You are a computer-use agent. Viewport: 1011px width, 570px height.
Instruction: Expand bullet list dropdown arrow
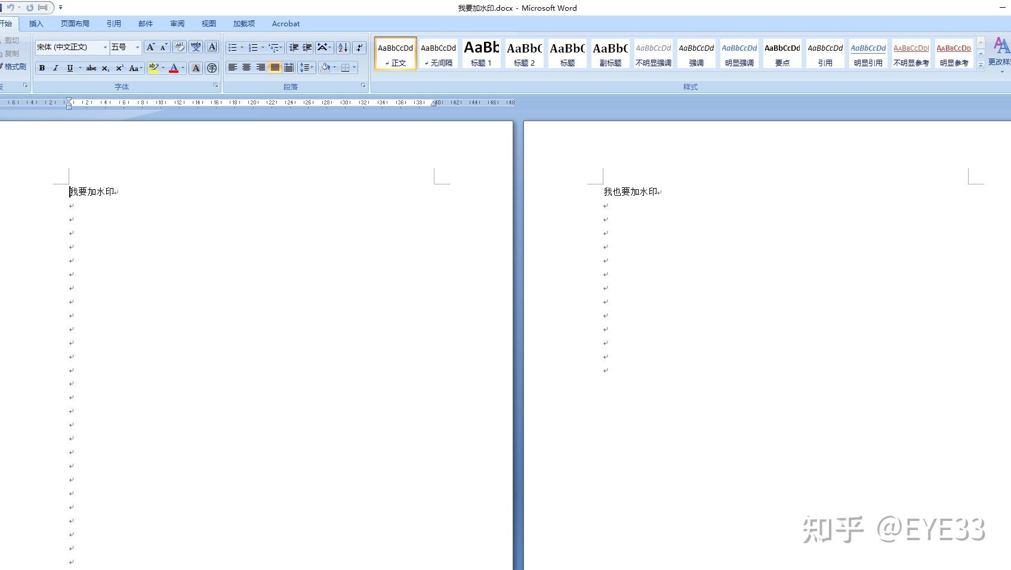242,48
